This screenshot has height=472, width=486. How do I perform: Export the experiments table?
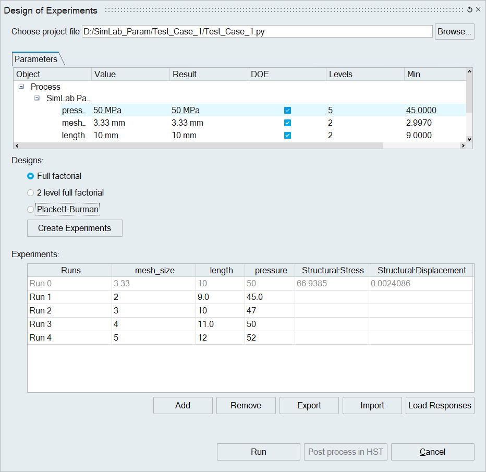tap(309, 406)
